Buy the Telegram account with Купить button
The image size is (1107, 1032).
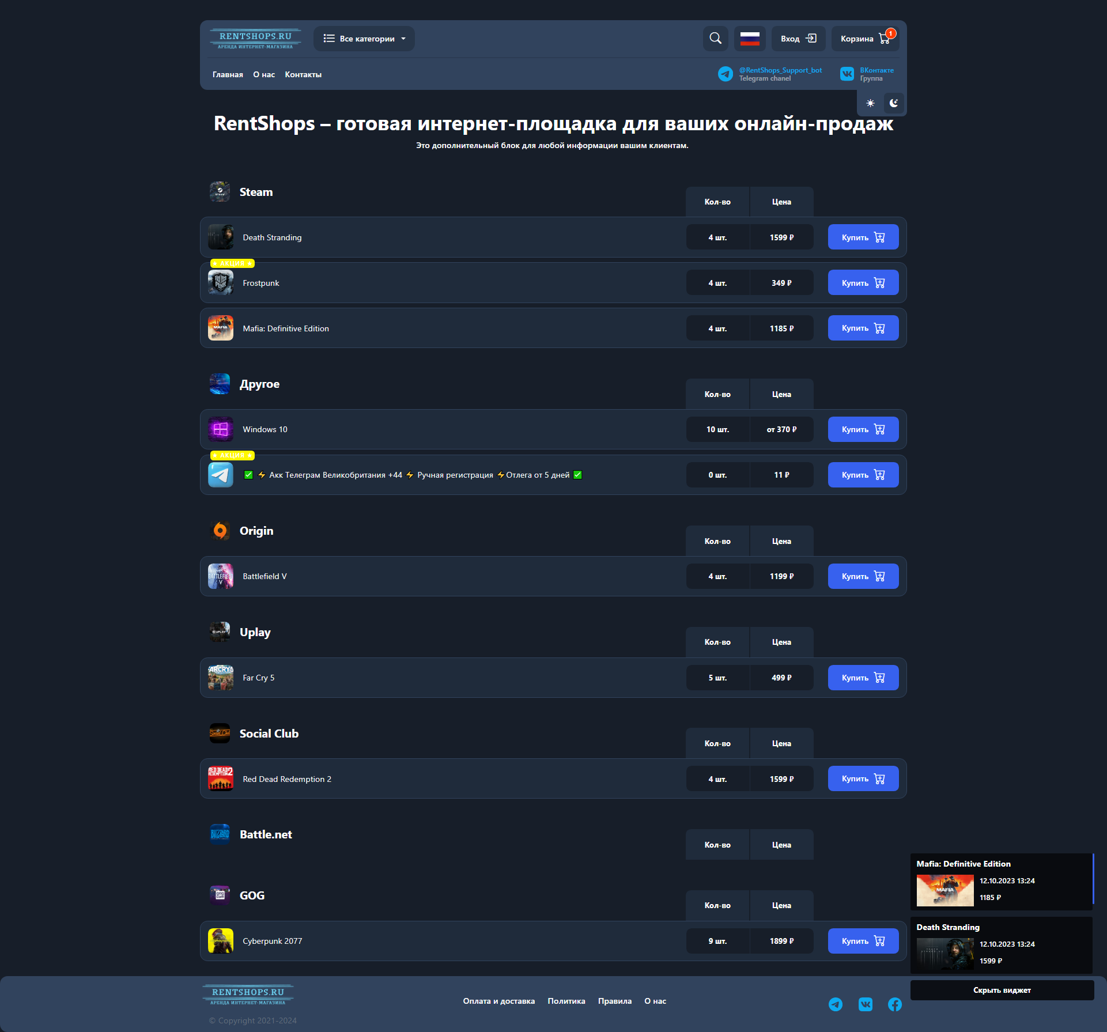863,475
